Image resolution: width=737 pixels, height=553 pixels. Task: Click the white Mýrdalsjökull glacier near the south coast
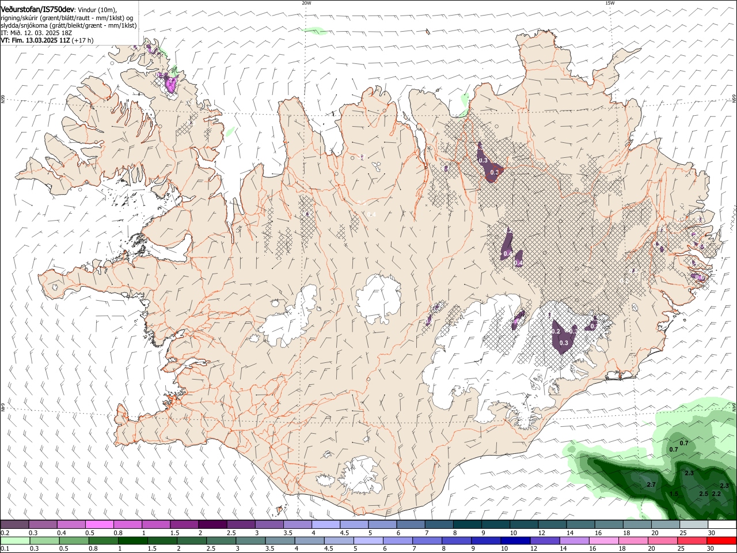(359, 476)
